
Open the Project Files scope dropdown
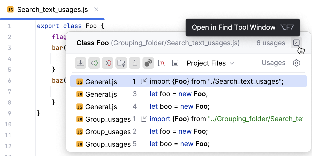coord(210,63)
